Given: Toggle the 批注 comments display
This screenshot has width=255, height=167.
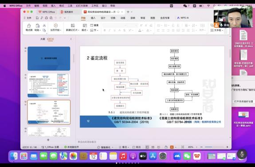Looking at the screenshot, I should tap(137, 147).
